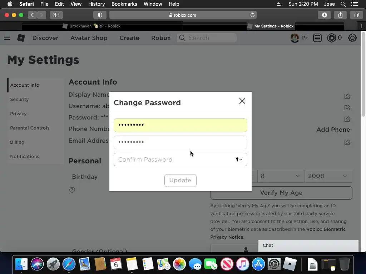Click Add Phone link
Viewport: 366px width, 274px height.
pos(333,130)
